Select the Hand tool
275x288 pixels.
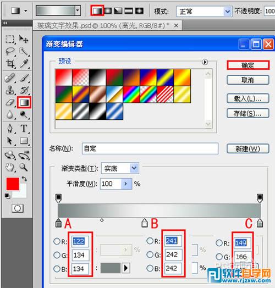pos(10,168)
